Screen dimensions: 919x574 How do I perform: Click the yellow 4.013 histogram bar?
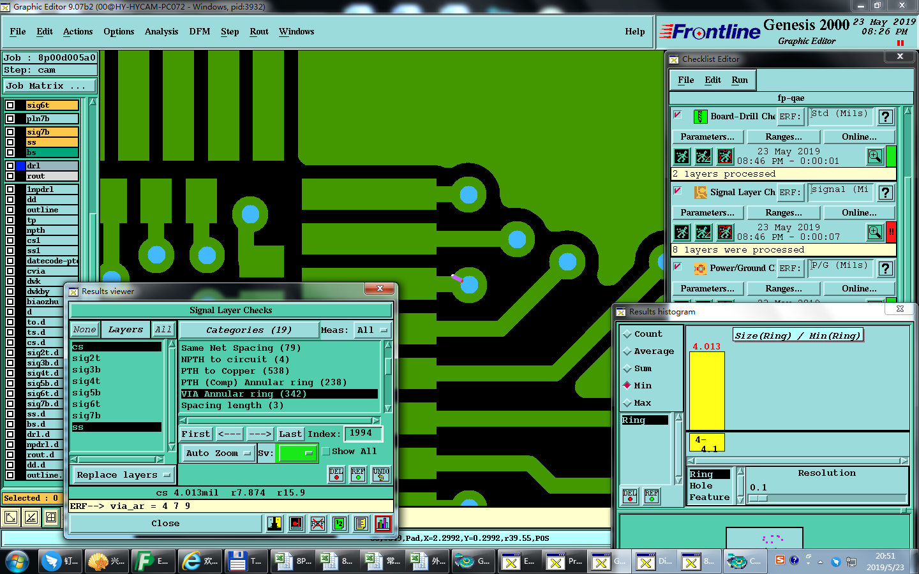(707, 390)
